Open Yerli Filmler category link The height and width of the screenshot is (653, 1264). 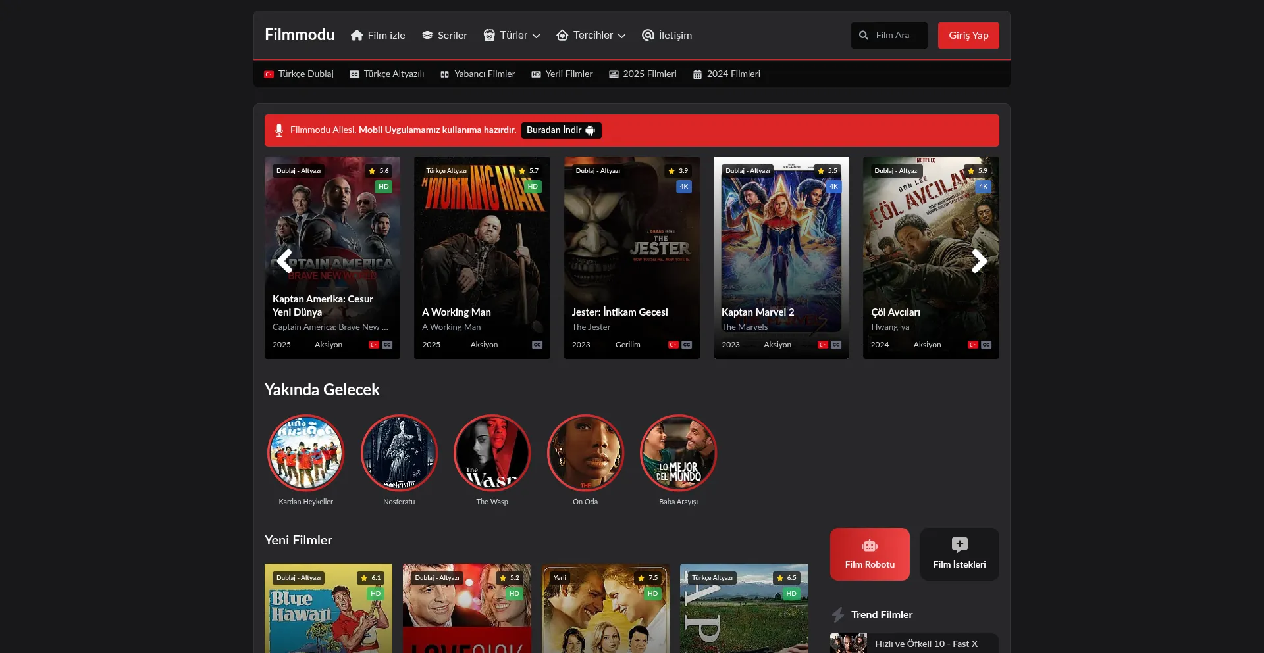tap(562, 74)
